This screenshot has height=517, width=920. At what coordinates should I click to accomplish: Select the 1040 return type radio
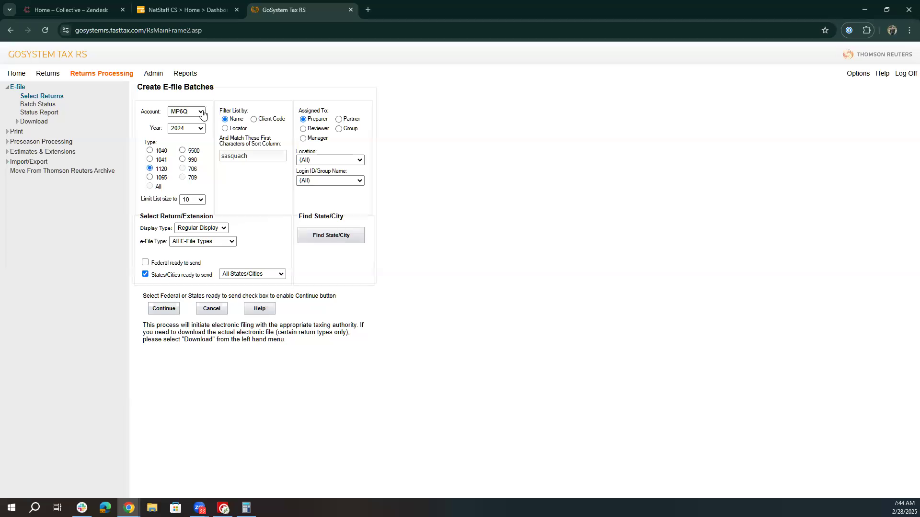[150, 150]
